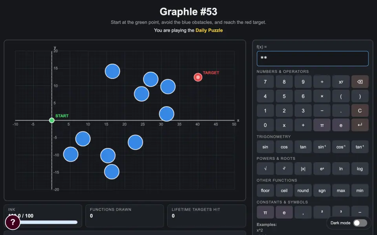Click the x^2 example text
This screenshot has height=235, width=377.
[x=260, y=230]
